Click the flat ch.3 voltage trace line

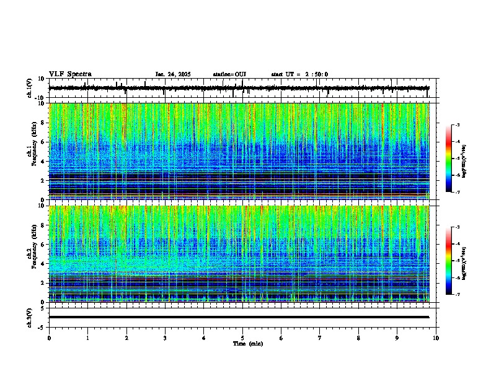click(239, 317)
